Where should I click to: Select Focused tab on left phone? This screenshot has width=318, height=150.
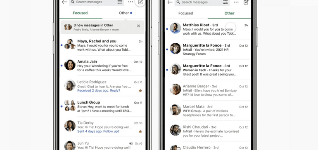[80, 13]
